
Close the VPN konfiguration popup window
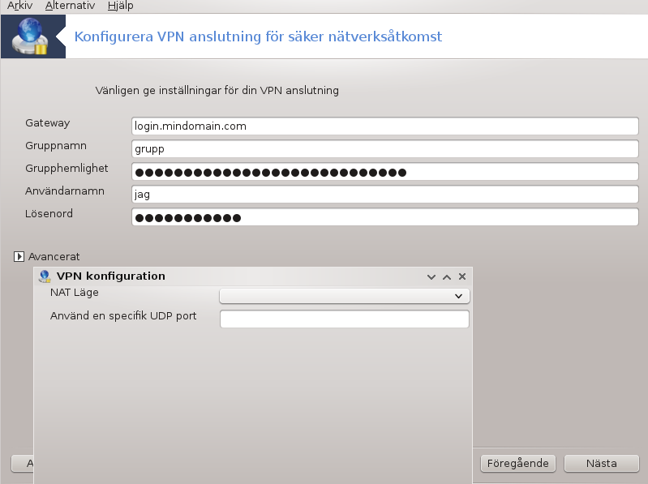[x=462, y=276]
